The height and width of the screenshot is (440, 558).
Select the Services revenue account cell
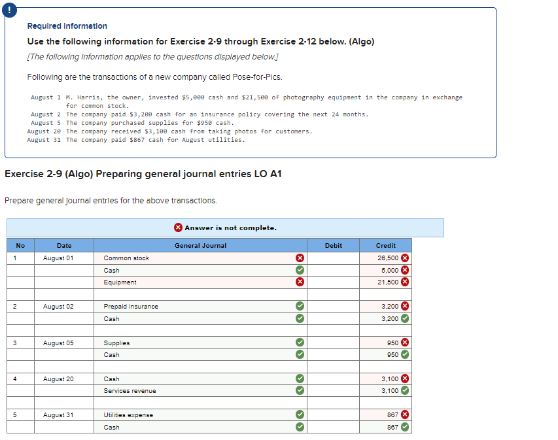pyautogui.click(x=200, y=390)
